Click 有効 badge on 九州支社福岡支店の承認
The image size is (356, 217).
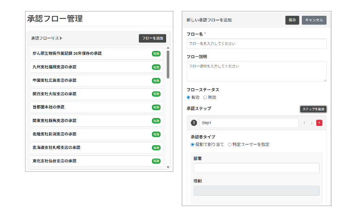tap(156, 67)
